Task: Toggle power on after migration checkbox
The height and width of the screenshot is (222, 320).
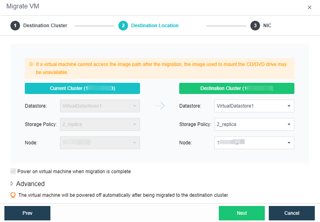Action: [x=13, y=172]
